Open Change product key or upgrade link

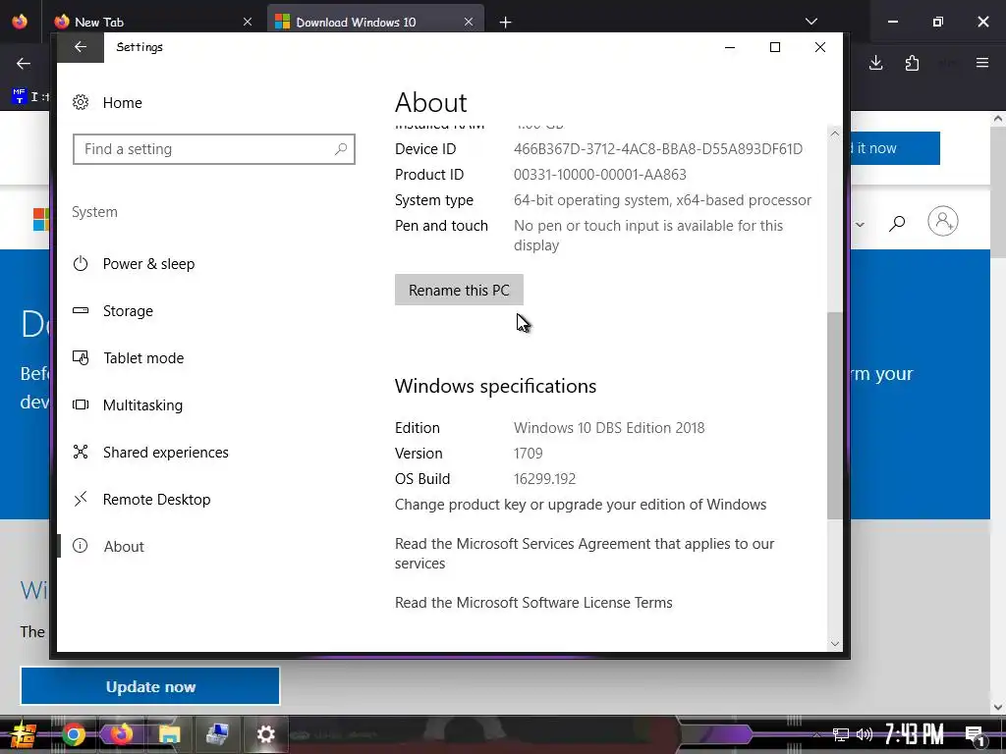click(x=581, y=505)
